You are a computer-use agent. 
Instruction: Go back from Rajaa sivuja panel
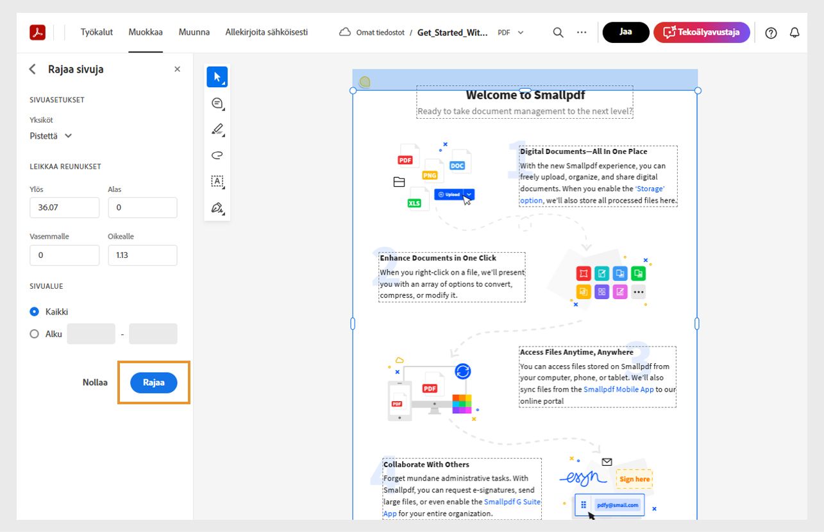click(x=33, y=69)
